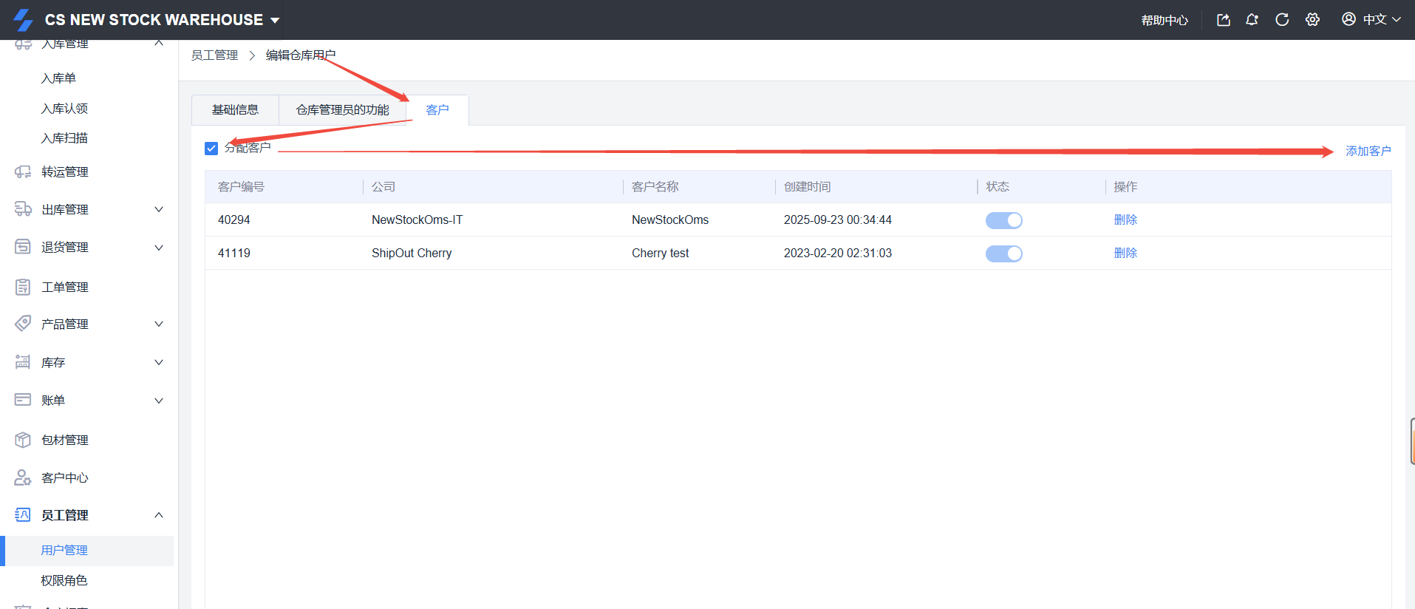Click 删除 for customer 40294
Image resolution: width=1415 pixels, height=609 pixels.
(x=1125, y=220)
